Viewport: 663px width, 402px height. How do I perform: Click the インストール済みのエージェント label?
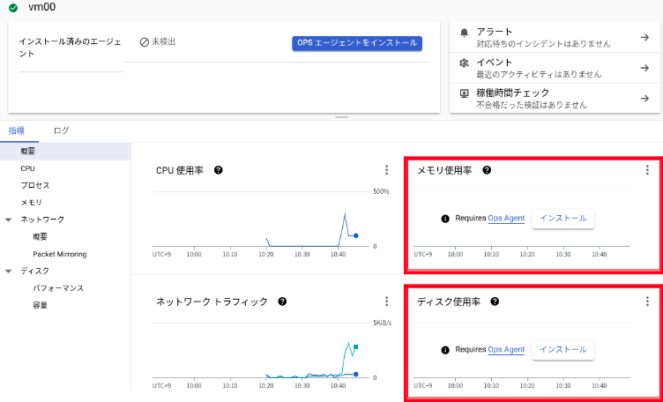point(71,48)
